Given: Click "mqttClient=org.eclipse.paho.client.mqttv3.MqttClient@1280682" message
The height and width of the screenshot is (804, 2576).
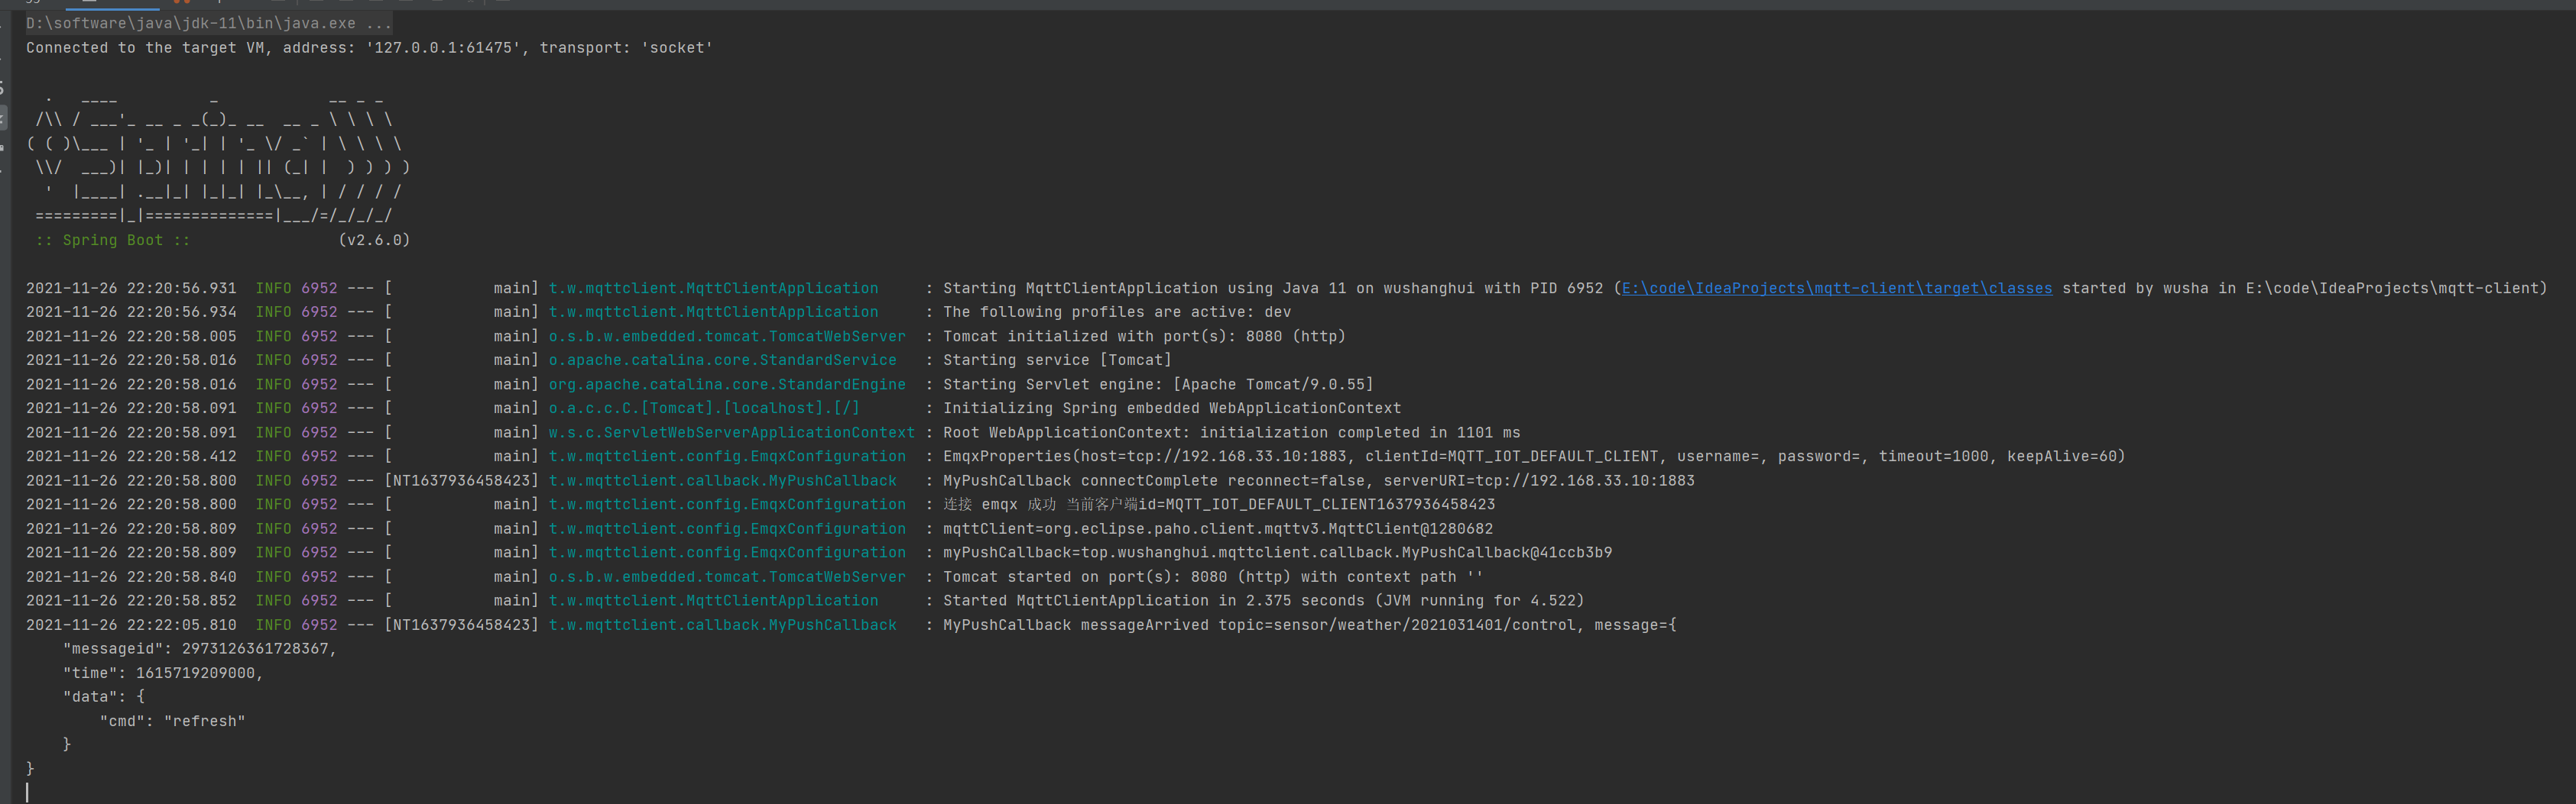Looking at the screenshot, I should pos(1218,529).
